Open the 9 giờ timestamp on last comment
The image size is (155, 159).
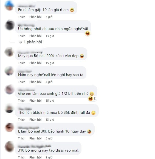point(49,157)
